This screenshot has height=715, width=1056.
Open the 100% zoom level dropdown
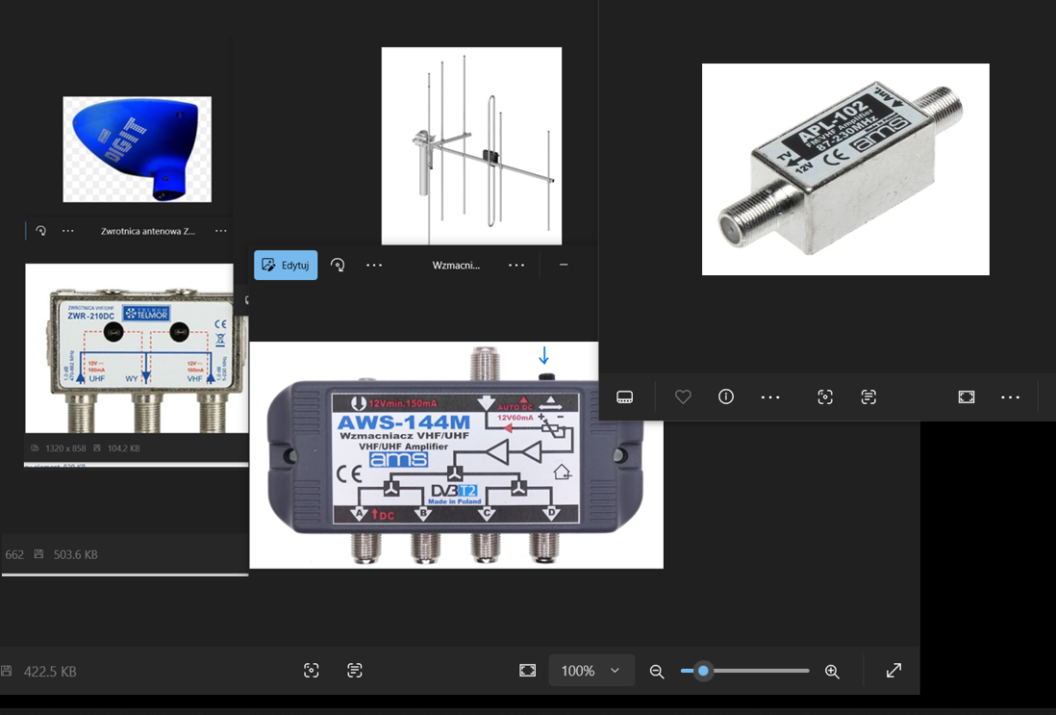(591, 671)
